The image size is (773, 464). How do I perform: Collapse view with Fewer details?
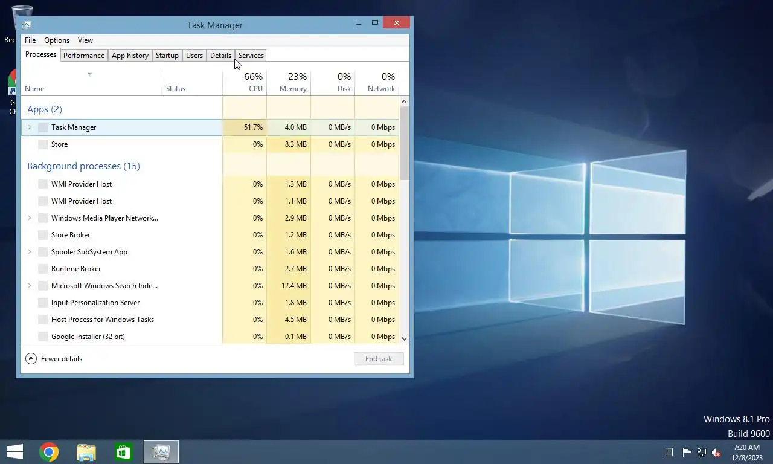(x=54, y=359)
